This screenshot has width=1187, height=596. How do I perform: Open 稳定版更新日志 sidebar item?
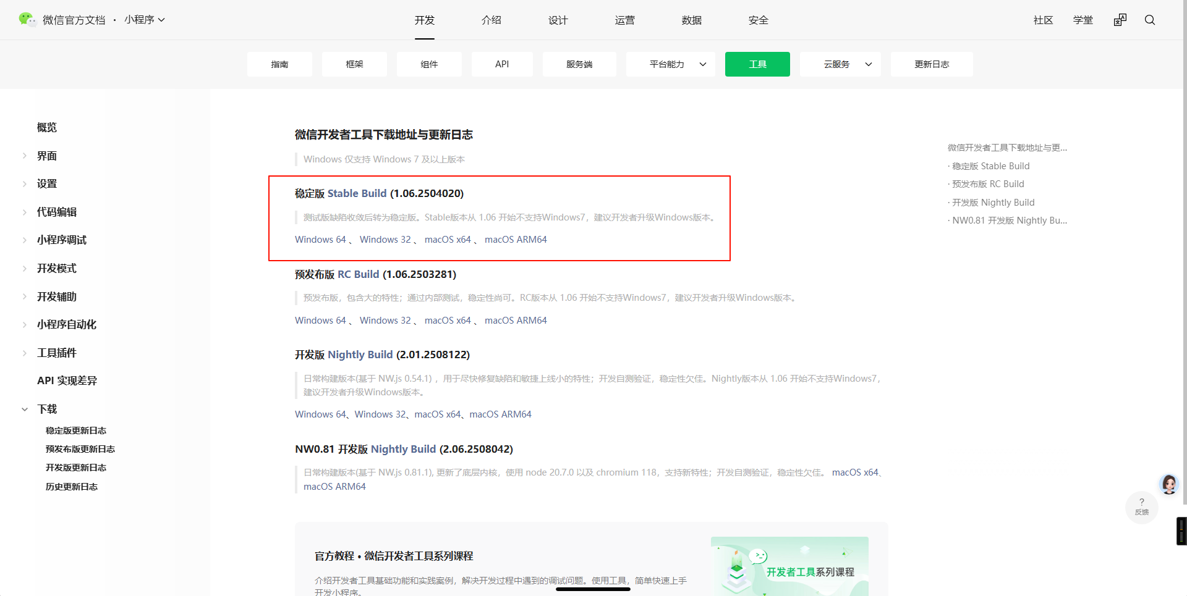tap(76, 430)
